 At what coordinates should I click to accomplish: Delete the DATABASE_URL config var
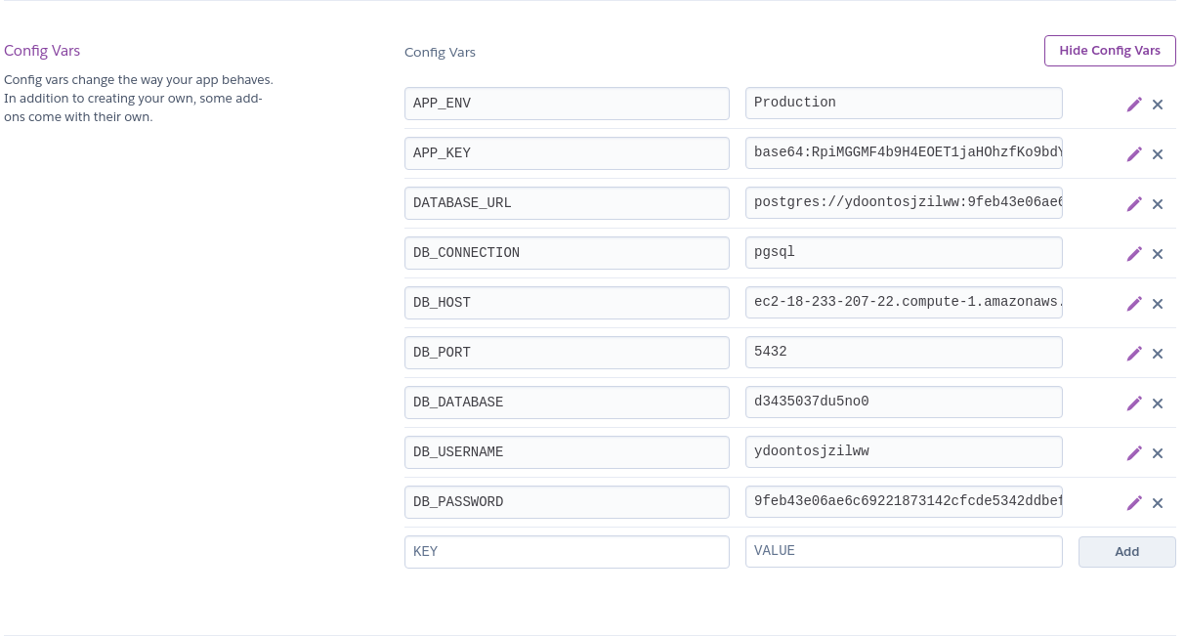coord(1158,204)
